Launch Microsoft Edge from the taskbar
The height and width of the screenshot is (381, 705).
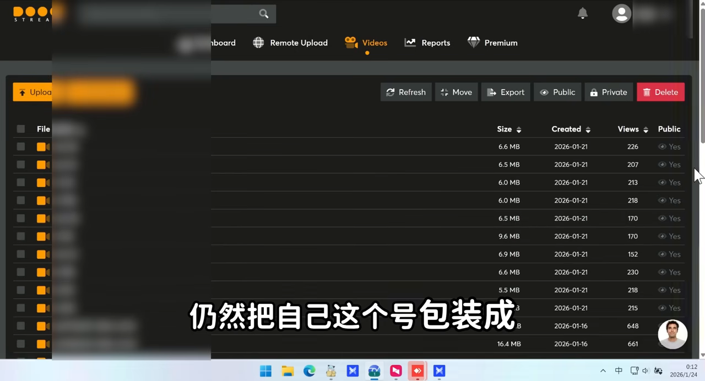pyautogui.click(x=310, y=371)
